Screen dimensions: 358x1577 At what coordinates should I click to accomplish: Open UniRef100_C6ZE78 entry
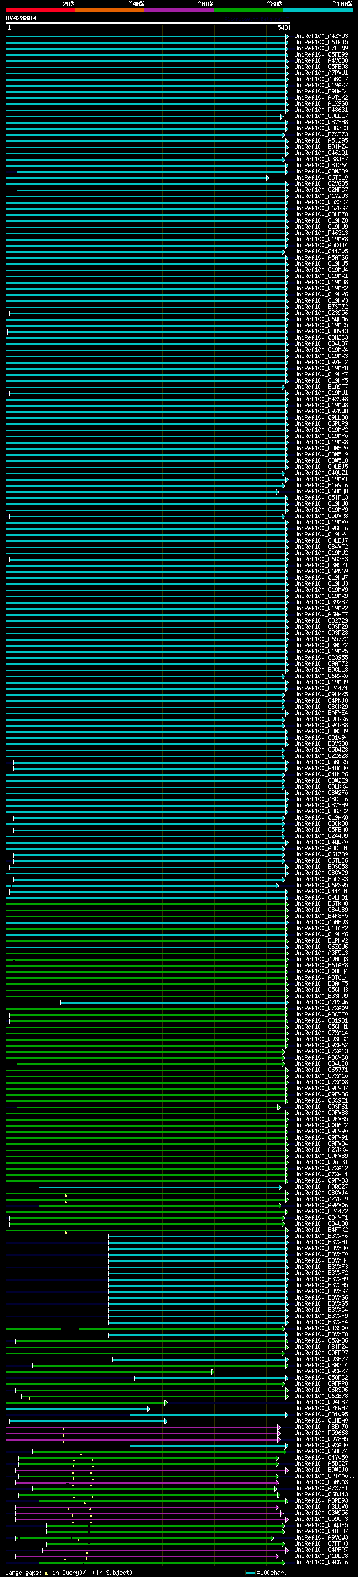tap(321, 1396)
